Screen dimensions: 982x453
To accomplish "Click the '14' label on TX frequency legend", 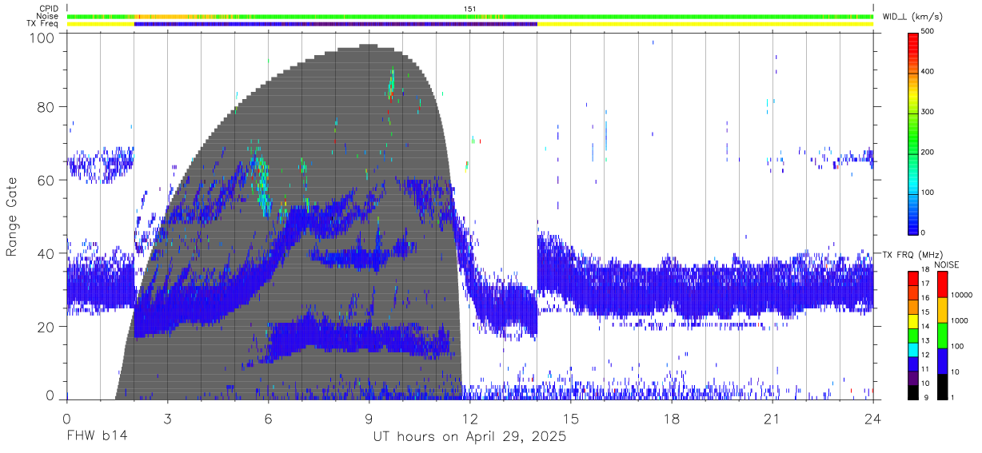I will 926,328.
